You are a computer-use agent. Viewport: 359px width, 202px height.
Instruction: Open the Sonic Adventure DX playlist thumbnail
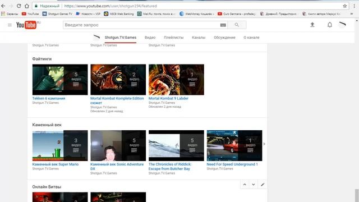118,146
